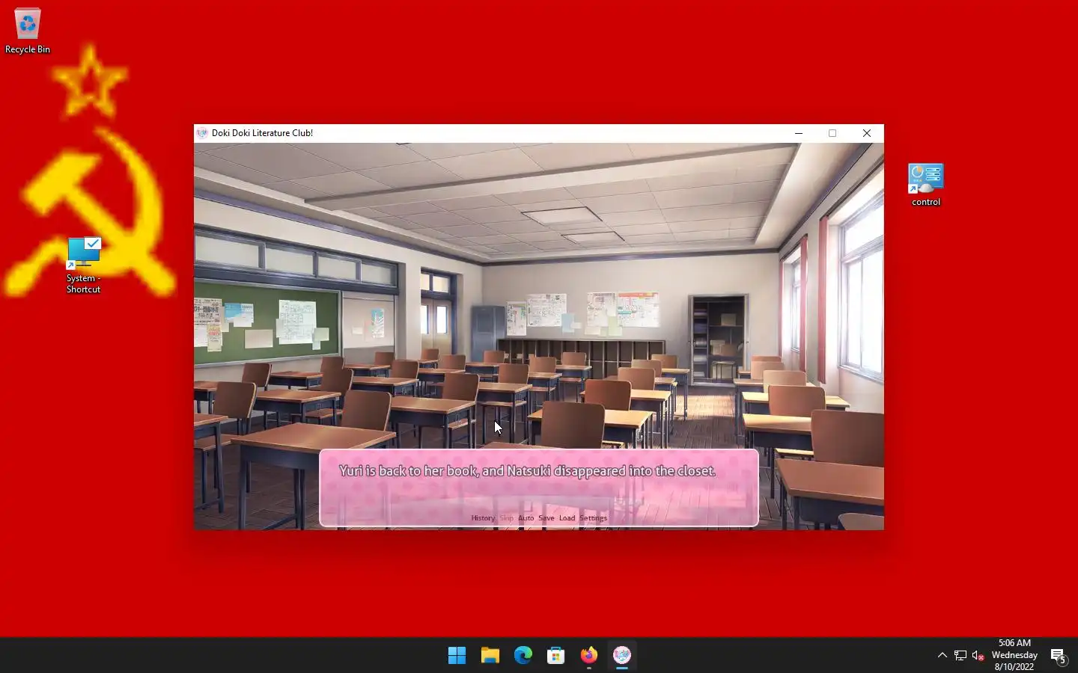Show hidden icons in the system tray
Viewport: 1078px width, 673px height.
click(x=942, y=655)
